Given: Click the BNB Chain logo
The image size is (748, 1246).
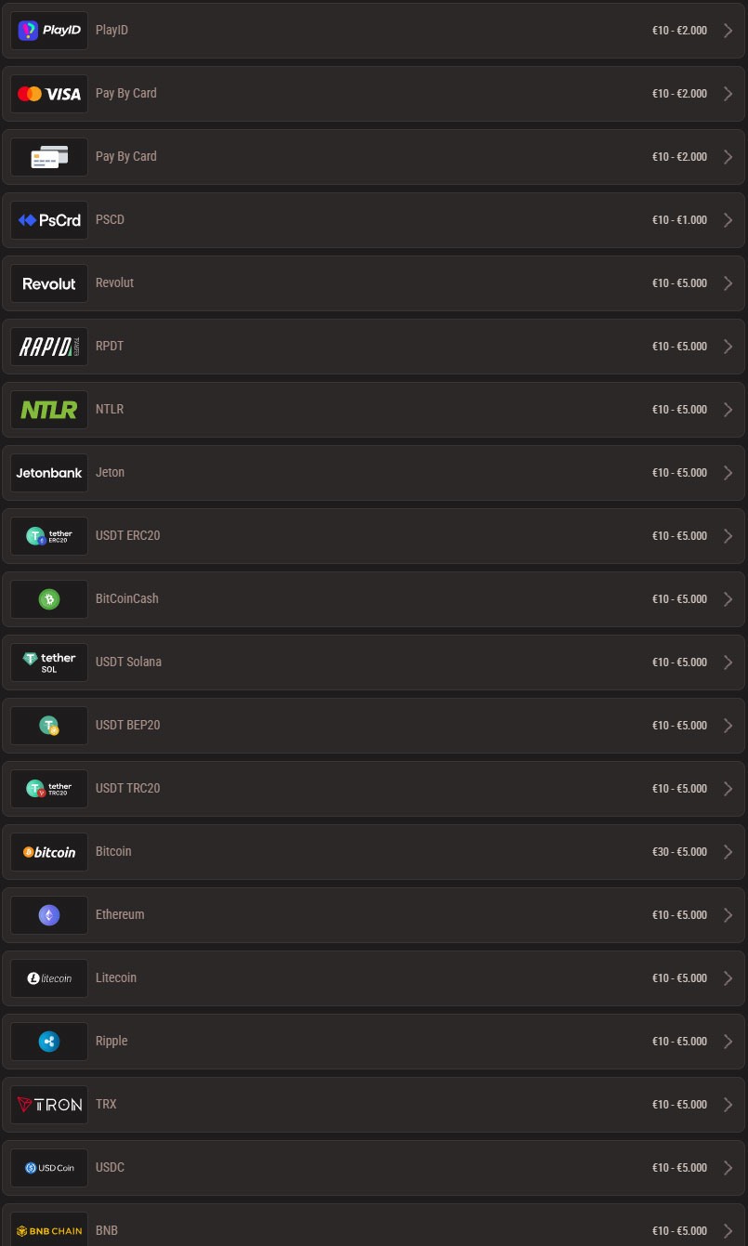Looking at the screenshot, I should click(49, 1229).
